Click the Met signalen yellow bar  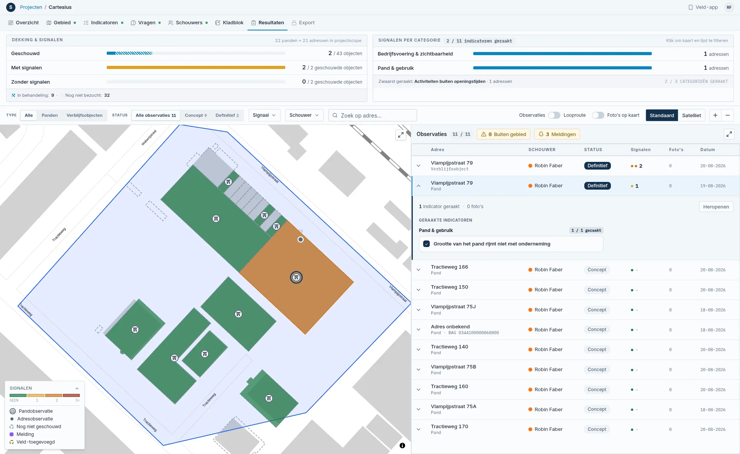(196, 67)
